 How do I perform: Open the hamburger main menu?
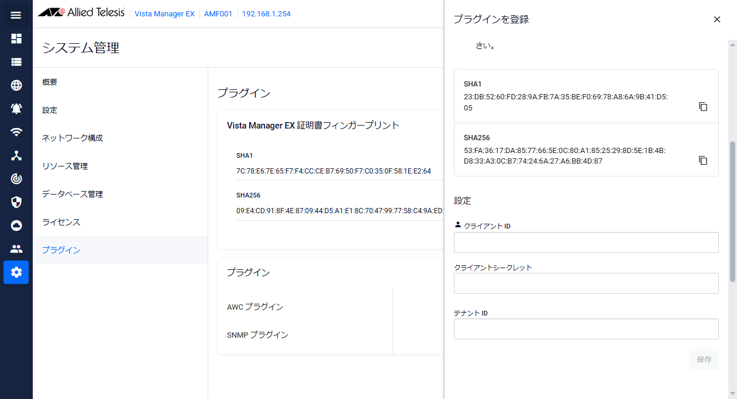coord(16,15)
